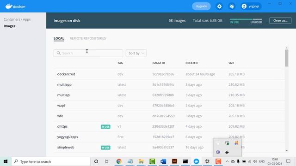Open Task View on the taskbar

pos(107,161)
